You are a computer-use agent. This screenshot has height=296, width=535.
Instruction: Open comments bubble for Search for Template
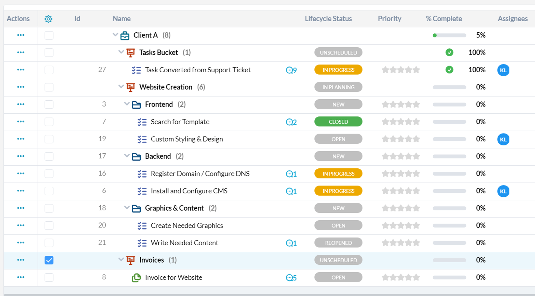[x=291, y=122]
